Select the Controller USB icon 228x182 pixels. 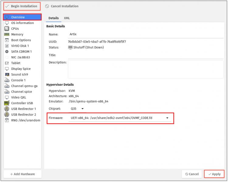7,103
